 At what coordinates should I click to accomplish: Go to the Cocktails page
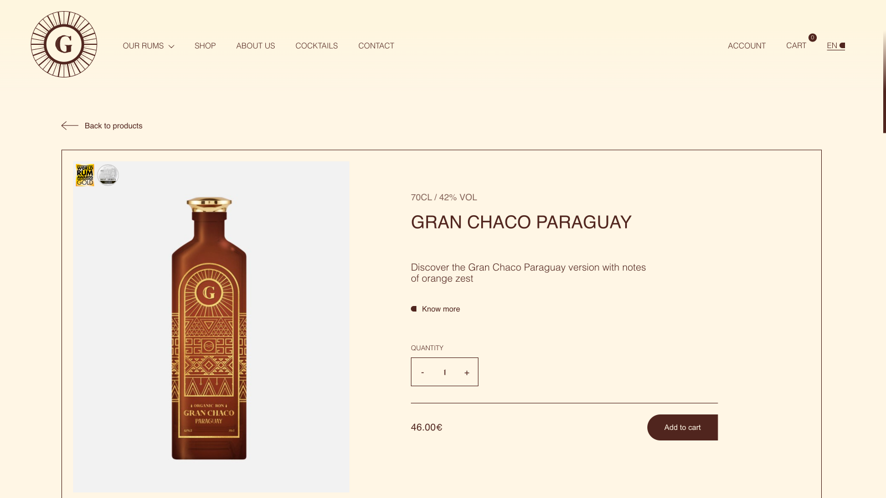[x=316, y=46]
